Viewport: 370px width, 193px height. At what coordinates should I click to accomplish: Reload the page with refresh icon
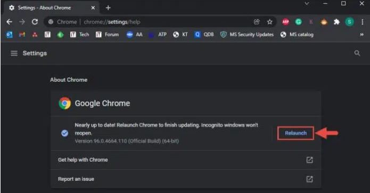coord(35,22)
